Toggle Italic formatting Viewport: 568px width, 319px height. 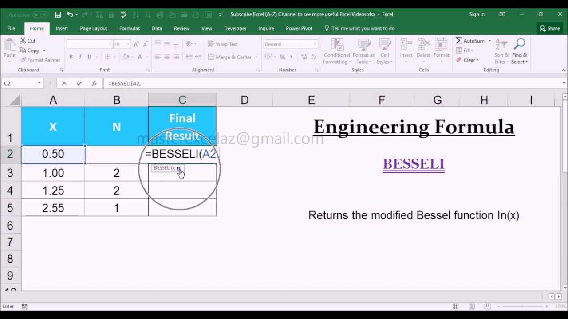point(80,57)
